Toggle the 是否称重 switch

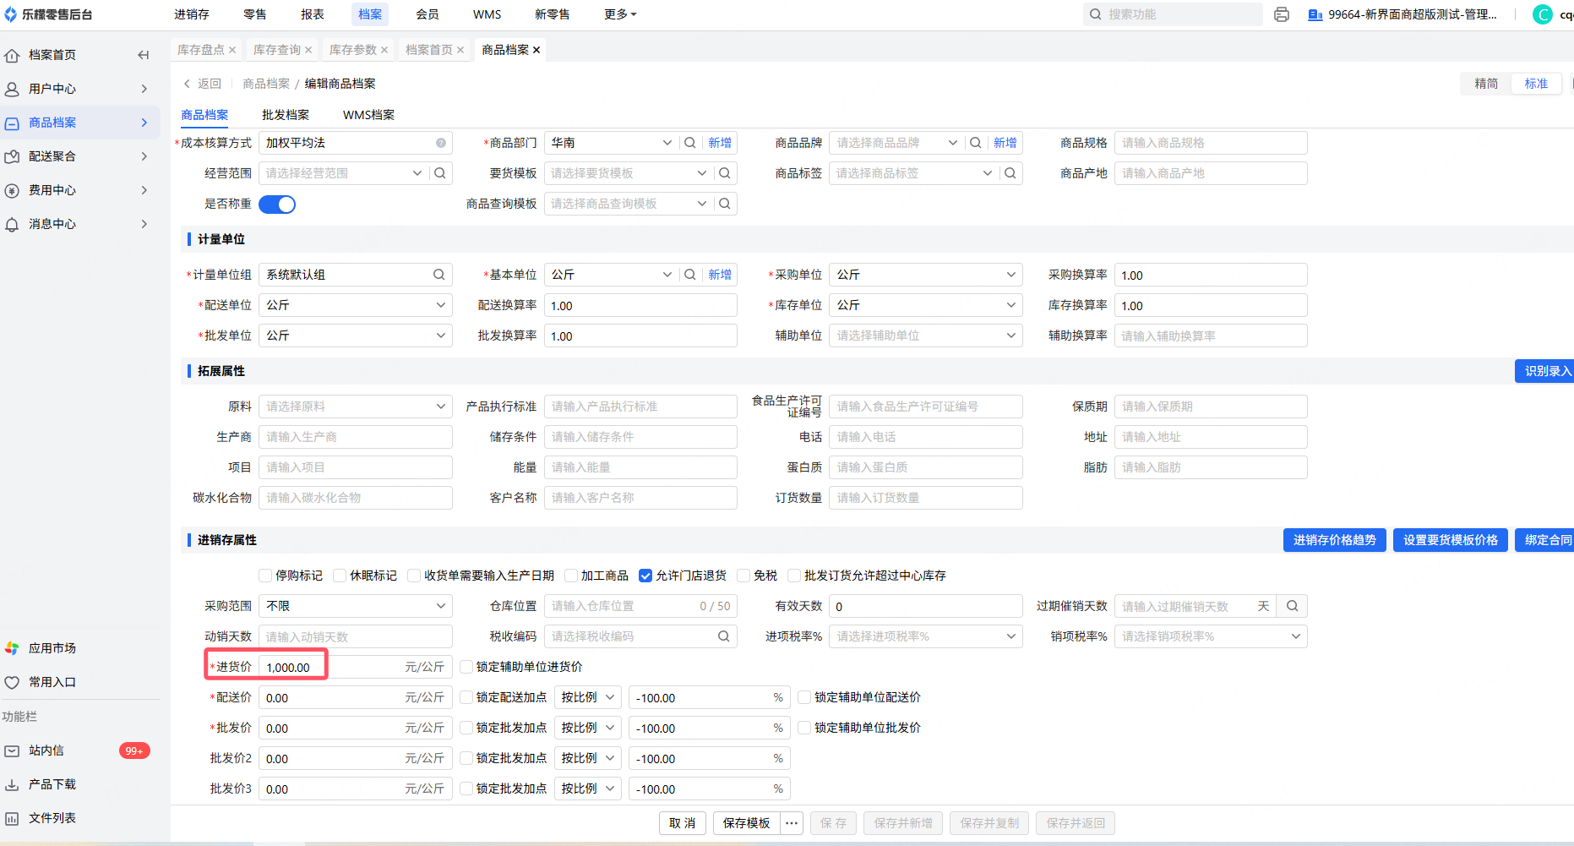point(277,204)
